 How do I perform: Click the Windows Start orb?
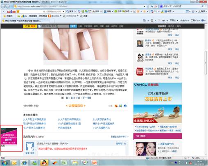point(5,163)
